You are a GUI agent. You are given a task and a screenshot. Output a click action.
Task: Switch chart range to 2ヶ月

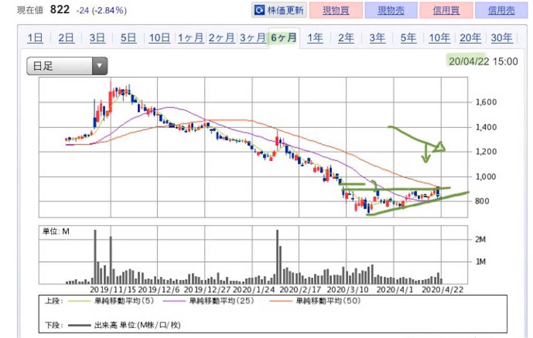[x=221, y=38]
